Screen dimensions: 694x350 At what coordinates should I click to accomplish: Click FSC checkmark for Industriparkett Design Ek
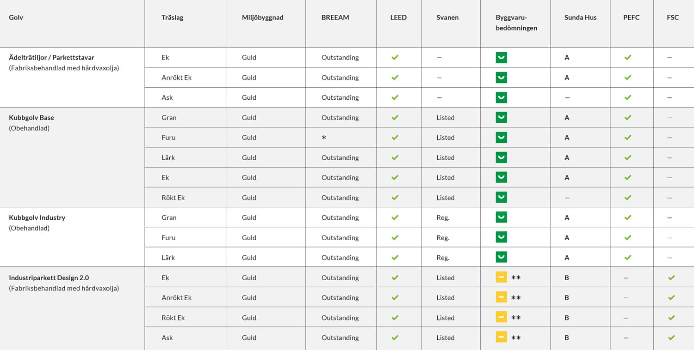[671, 278]
